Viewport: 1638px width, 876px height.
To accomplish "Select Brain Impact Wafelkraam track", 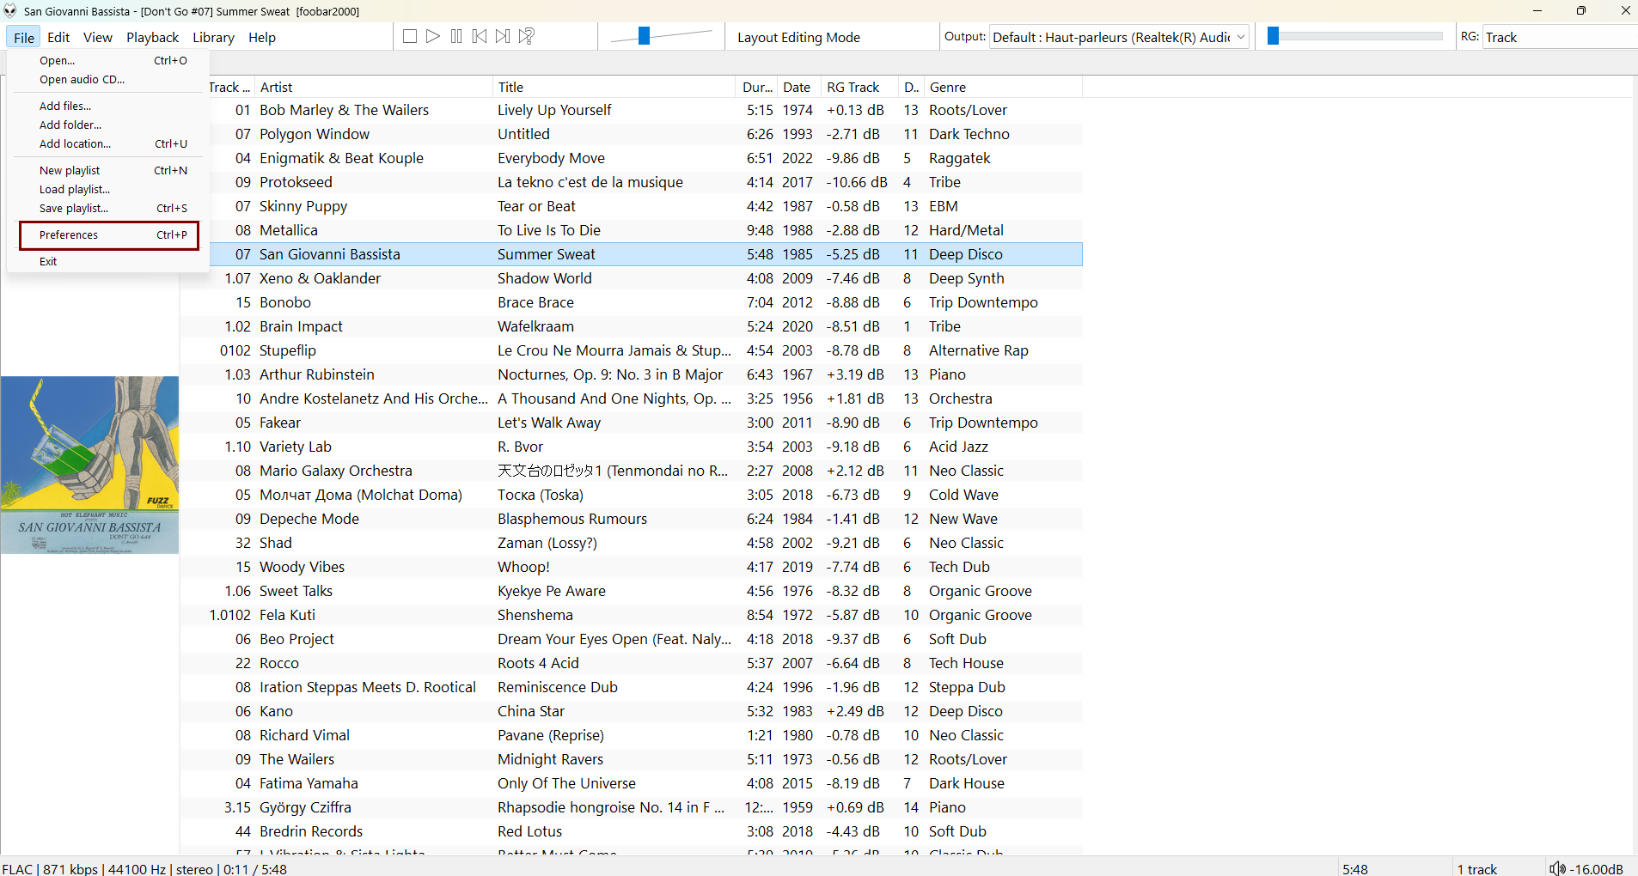I will pyautogui.click(x=631, y=326).
